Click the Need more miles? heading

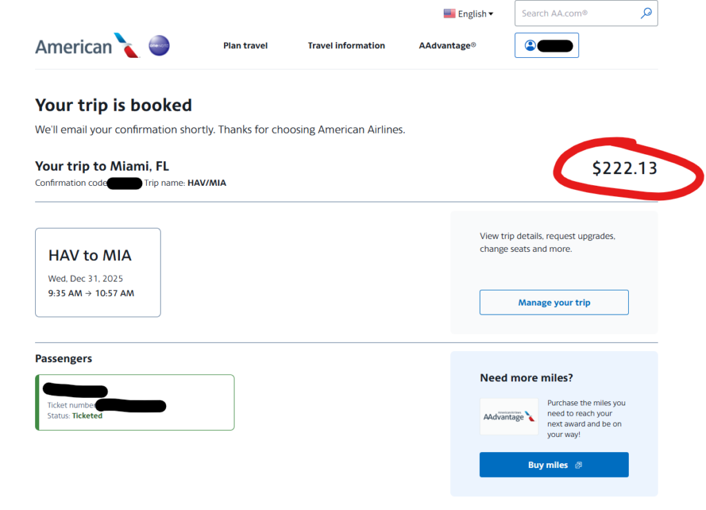pyautogui.click(x=526, y=378)
